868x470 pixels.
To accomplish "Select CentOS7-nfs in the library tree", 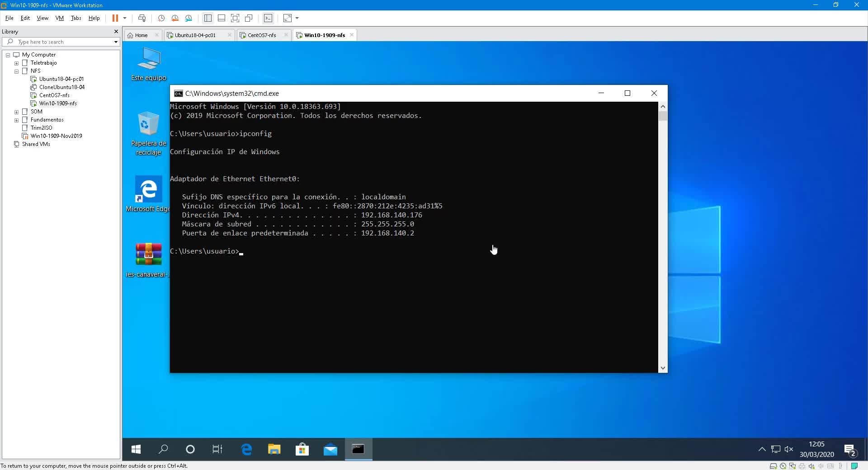I will pyautogui.click(x=54, y=95).
